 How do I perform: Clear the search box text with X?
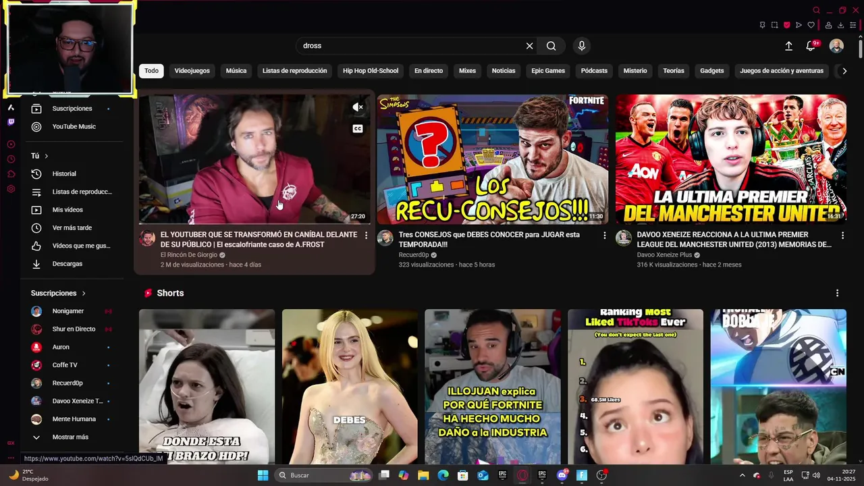point(529,46)
